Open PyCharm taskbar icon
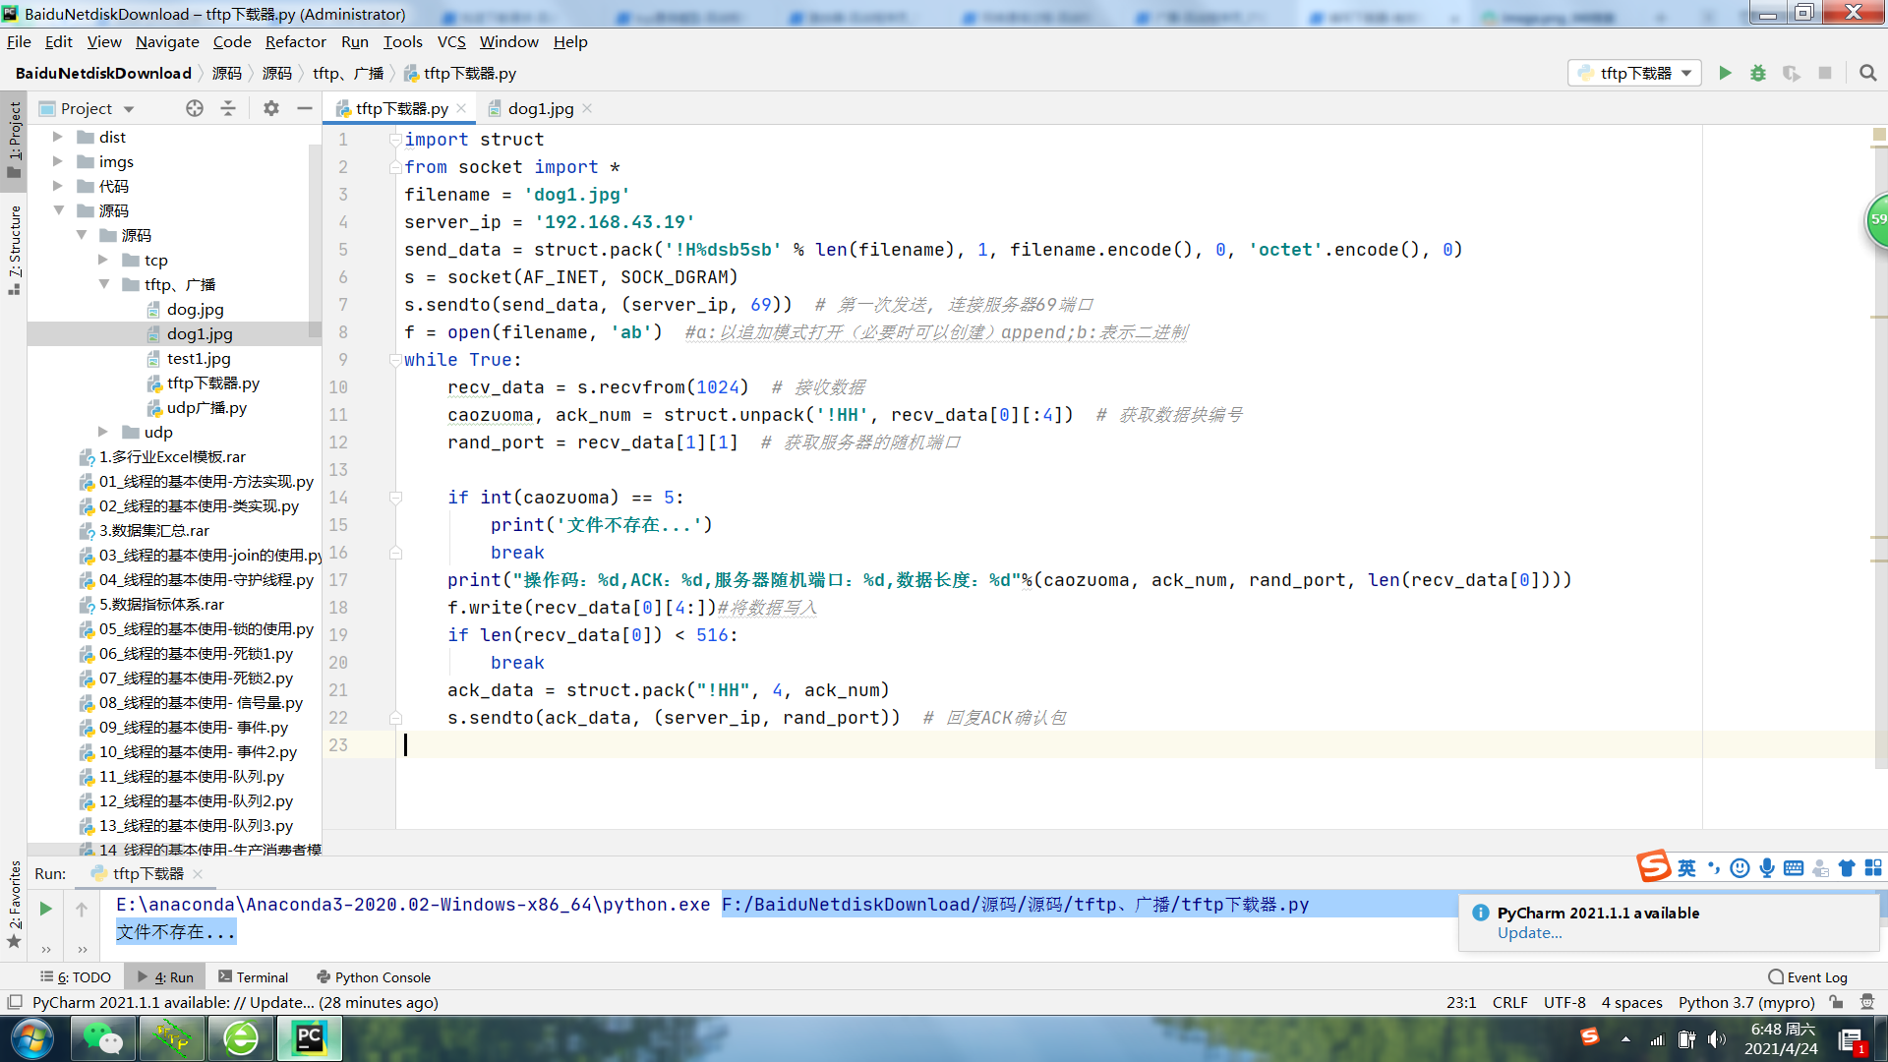This screenshot has height=1062, width=1888. point(310,1038)
